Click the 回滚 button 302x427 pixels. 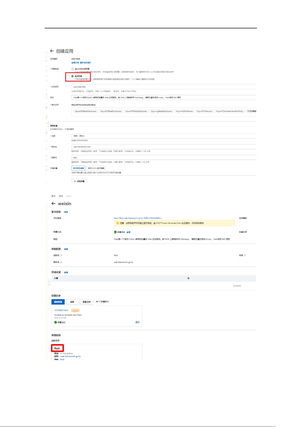pyautogui.click(x=72, y=302)
